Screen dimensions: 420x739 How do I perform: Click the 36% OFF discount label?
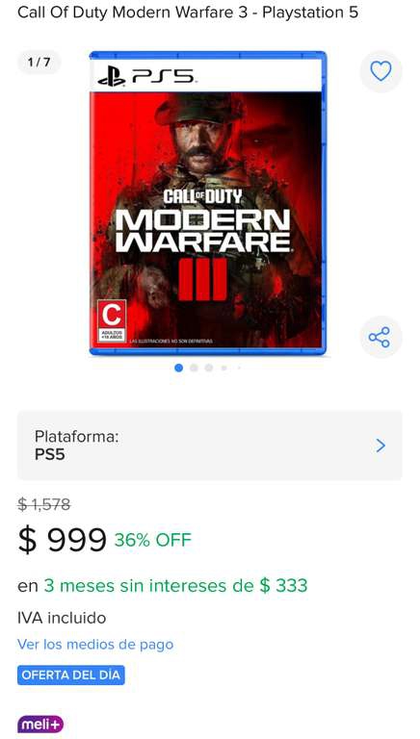pyautogui.click(x=153, y=540)
